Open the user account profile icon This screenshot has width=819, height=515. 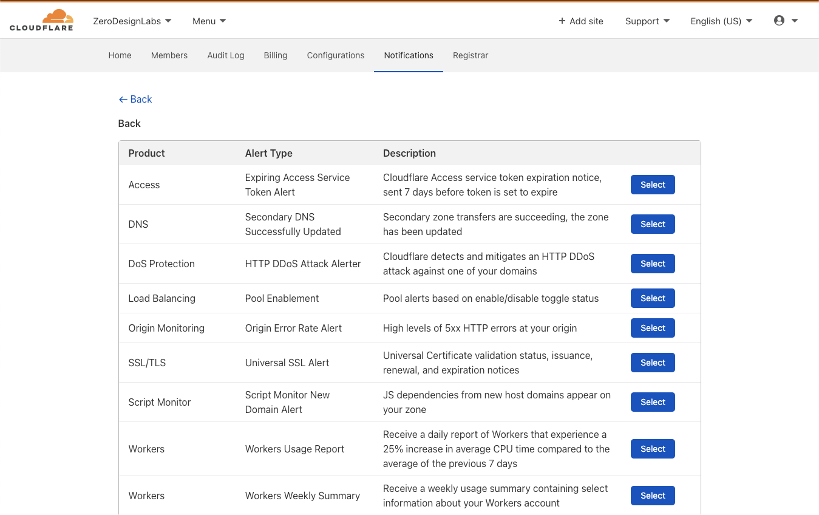[x=786, y=21]
